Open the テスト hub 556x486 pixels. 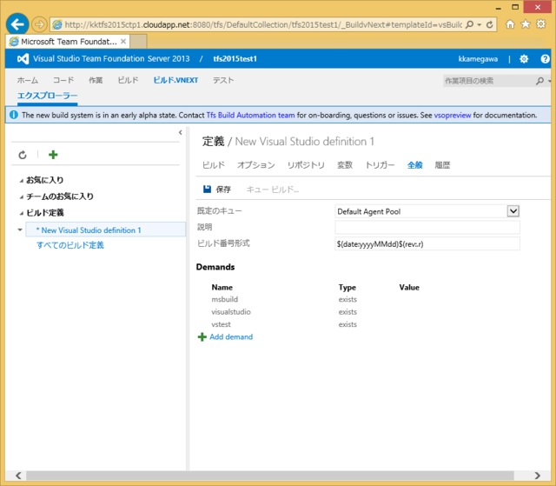pos(223,80)
